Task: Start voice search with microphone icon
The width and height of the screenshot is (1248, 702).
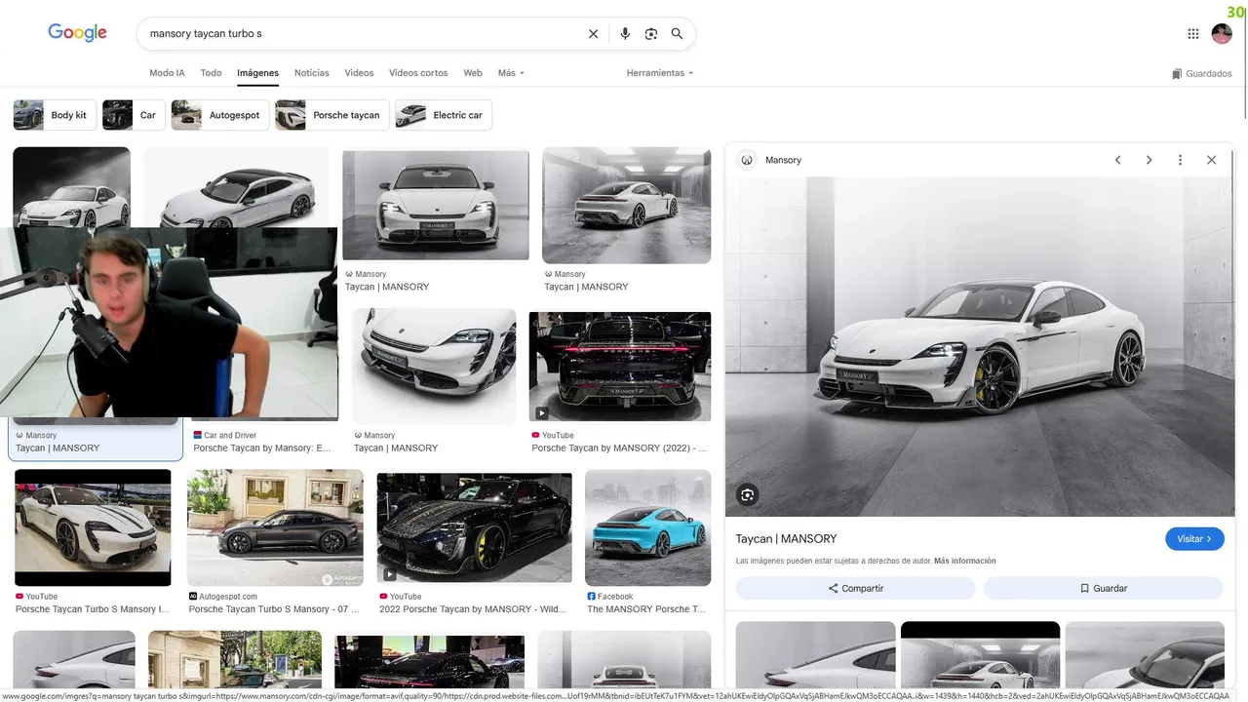Action: pos(625,33)
